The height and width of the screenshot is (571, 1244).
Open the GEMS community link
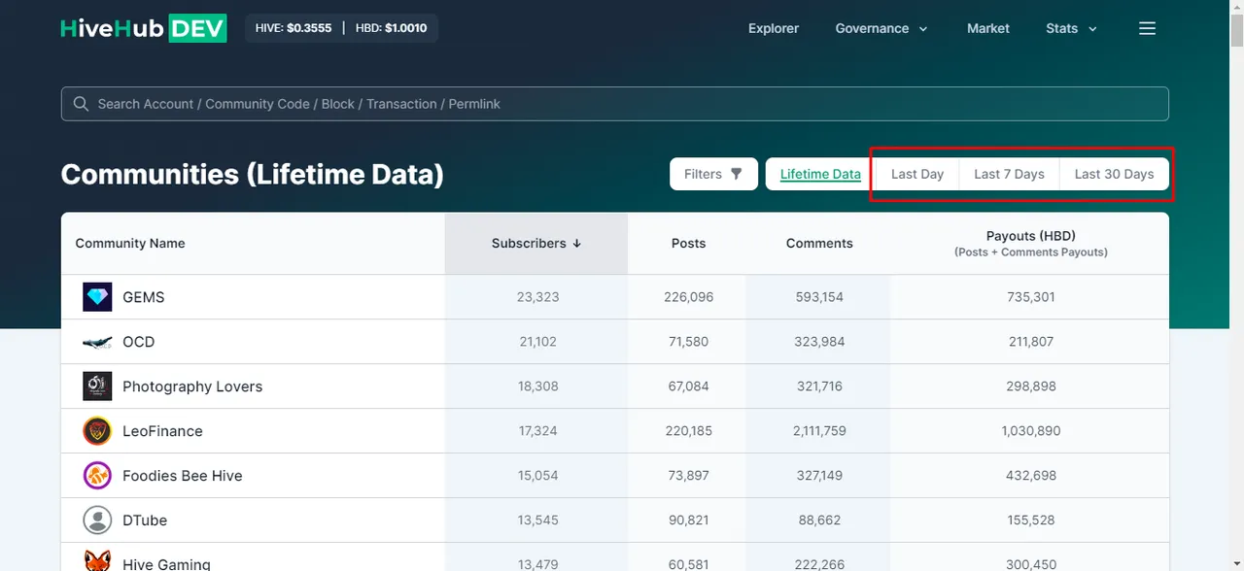(144, 297)
